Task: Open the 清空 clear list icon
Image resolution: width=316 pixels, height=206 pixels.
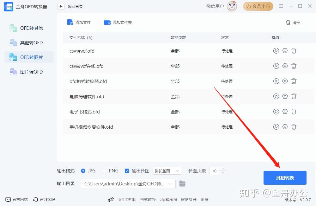Action: coord(288,23)
